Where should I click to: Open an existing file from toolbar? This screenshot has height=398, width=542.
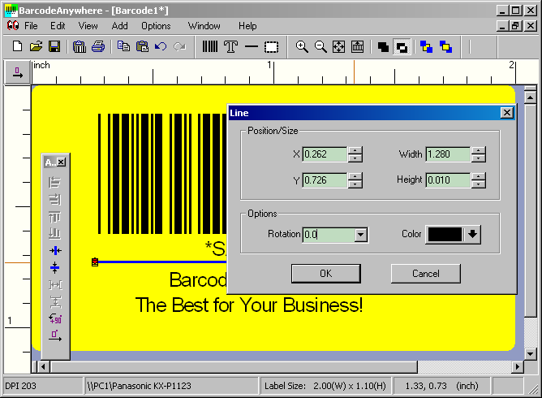click(36, 46)
